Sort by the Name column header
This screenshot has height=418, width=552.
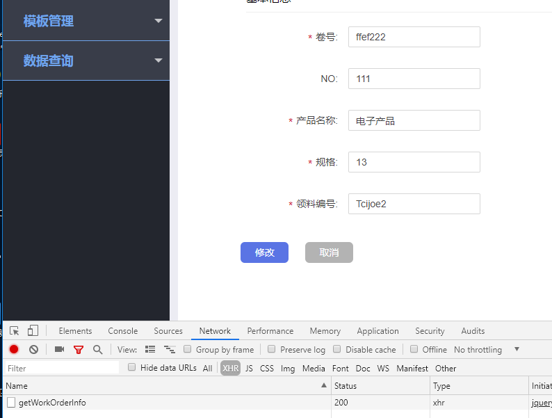click(167, 385)
